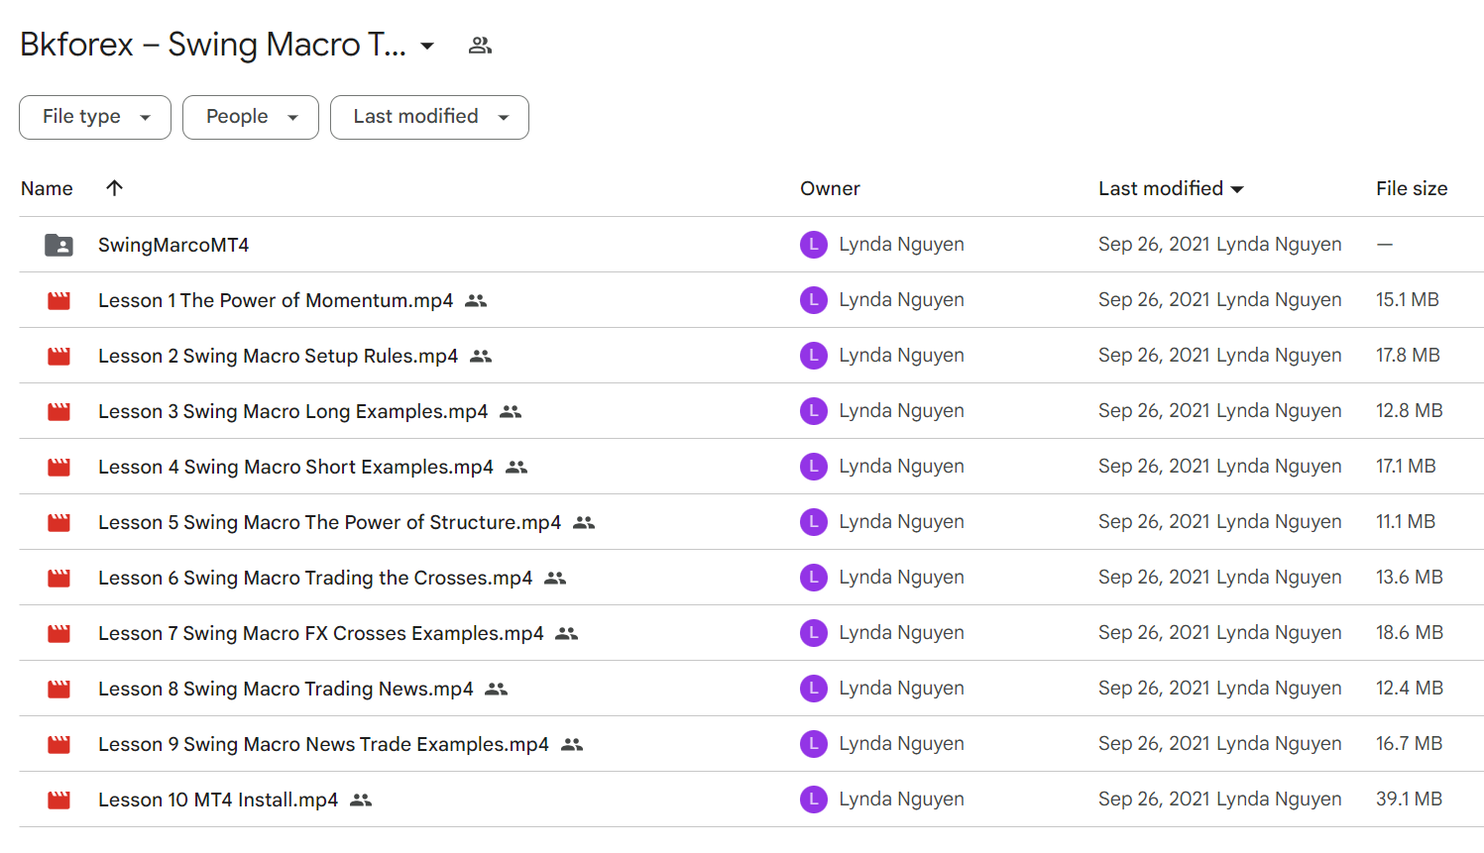Click the 13.6 MB file size value

click(1410, 578)
